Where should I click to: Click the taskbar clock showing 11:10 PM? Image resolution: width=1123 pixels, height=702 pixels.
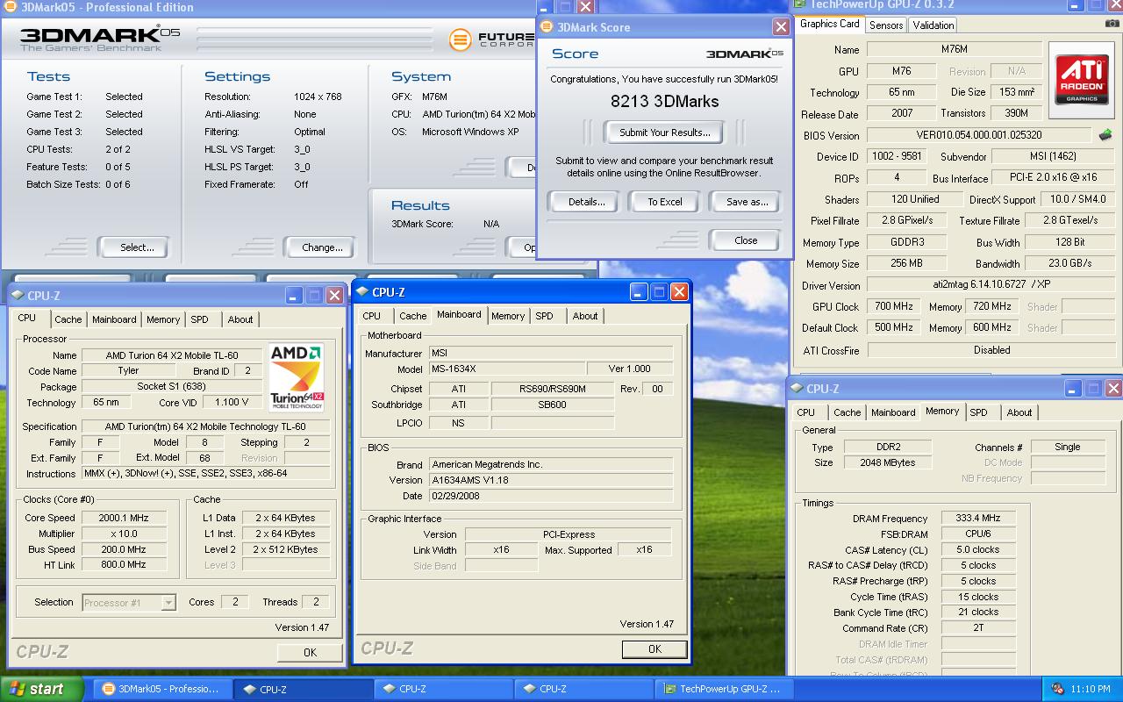point(1091,690)
